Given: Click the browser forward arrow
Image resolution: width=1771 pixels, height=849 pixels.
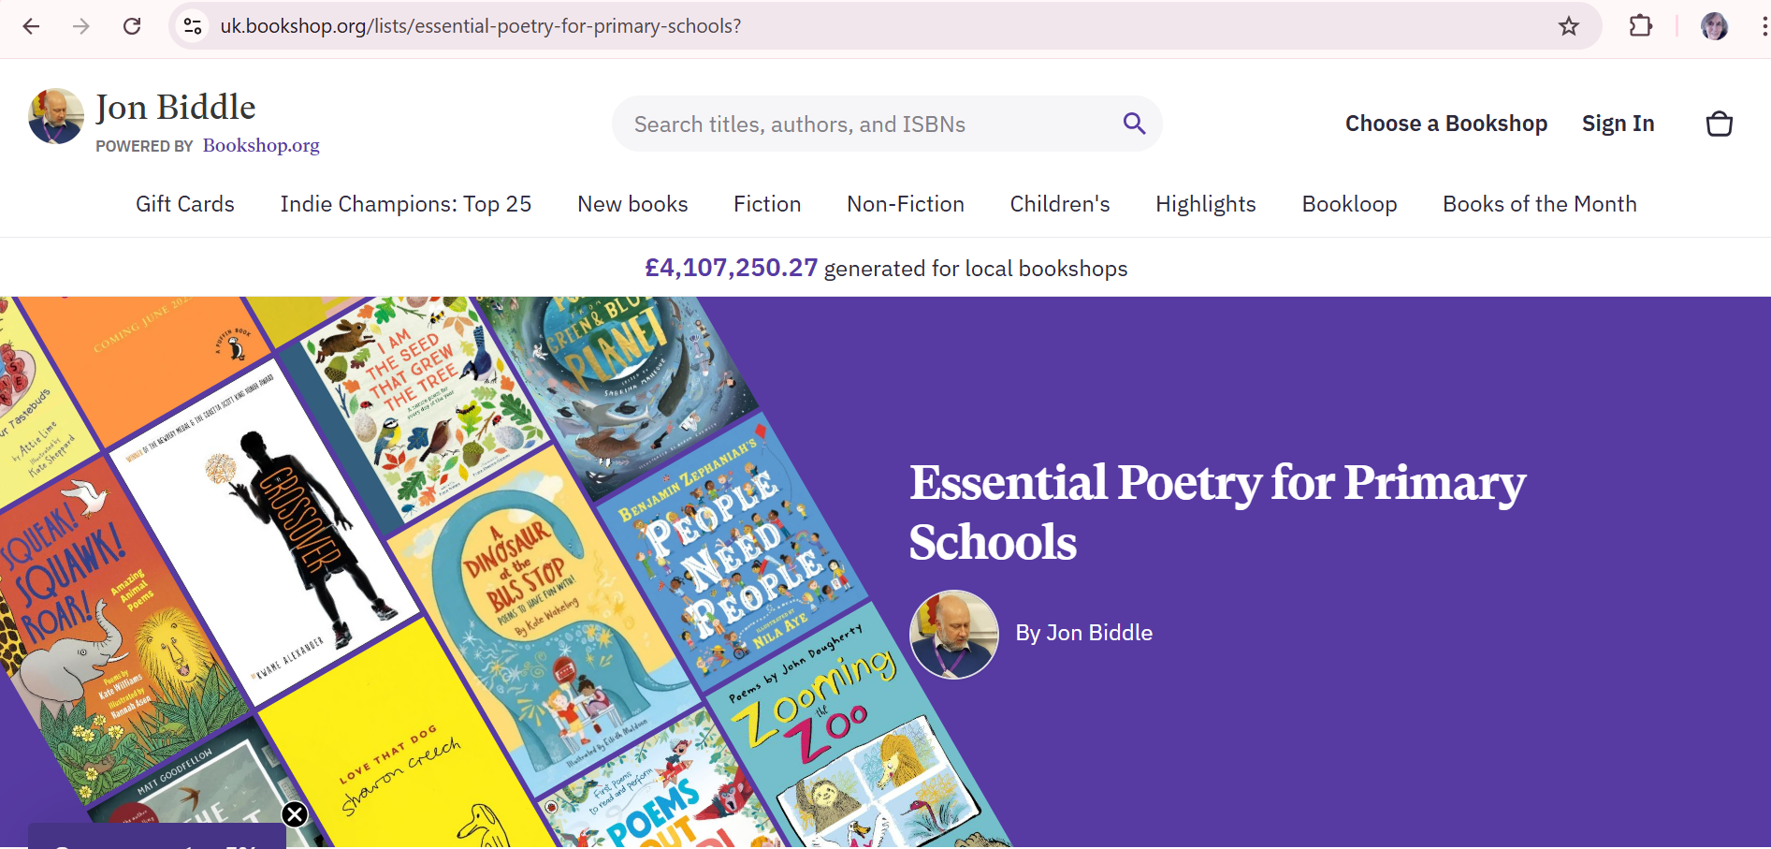Looking at the screenshot, I should 81,26.
